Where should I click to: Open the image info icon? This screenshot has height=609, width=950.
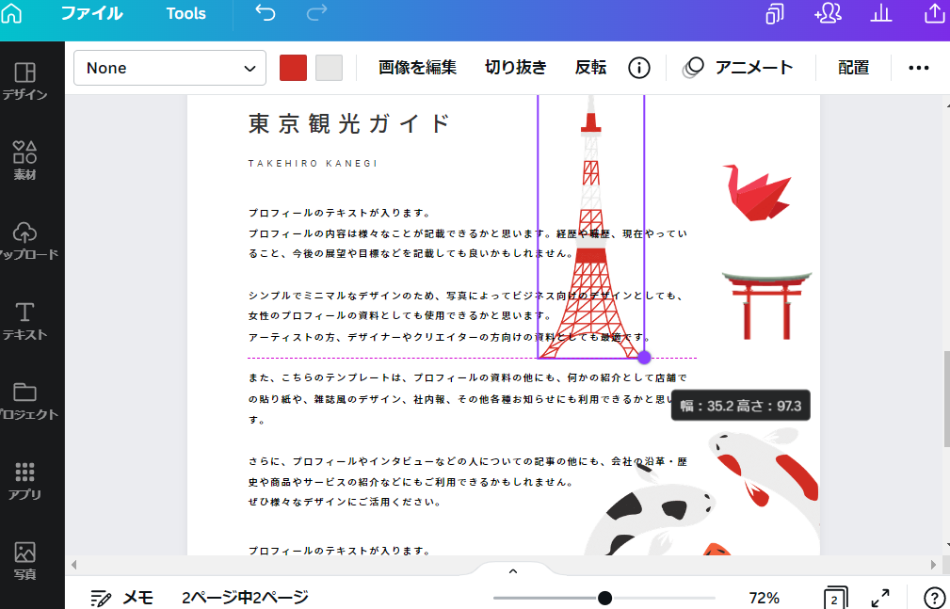(638, 68)
